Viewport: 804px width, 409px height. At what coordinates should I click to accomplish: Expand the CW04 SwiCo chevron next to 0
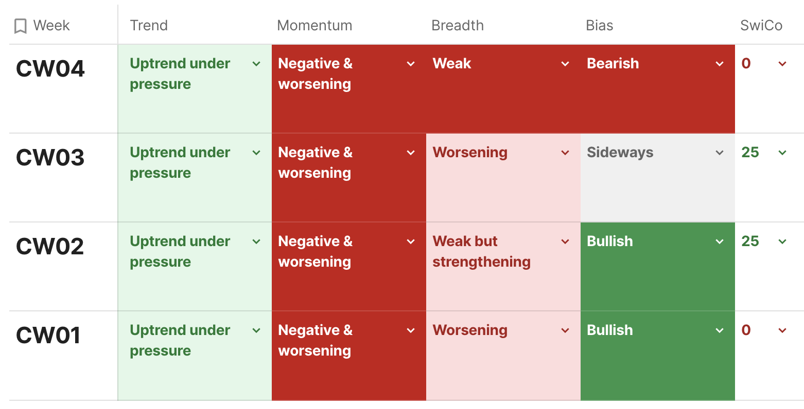click(x=782, y=64)
